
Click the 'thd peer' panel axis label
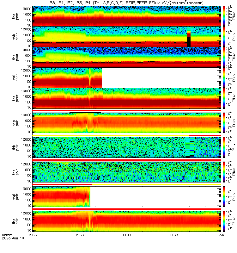(15, 78)
